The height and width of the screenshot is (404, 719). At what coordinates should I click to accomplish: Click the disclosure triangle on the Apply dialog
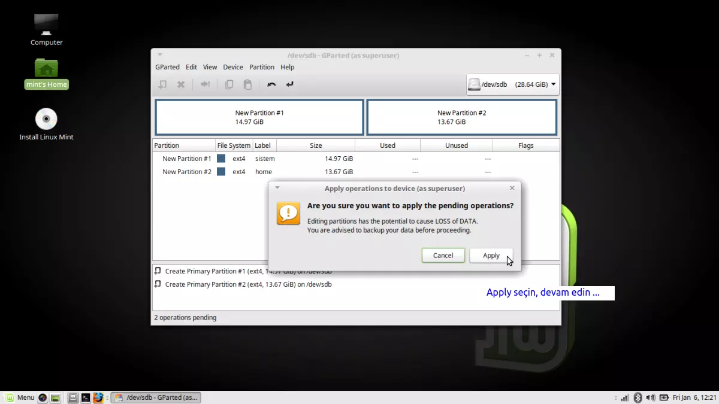277,187
